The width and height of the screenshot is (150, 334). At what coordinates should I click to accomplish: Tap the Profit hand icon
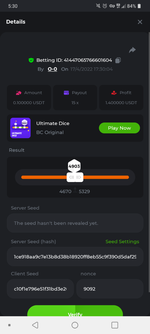click(x=114, y=93)
